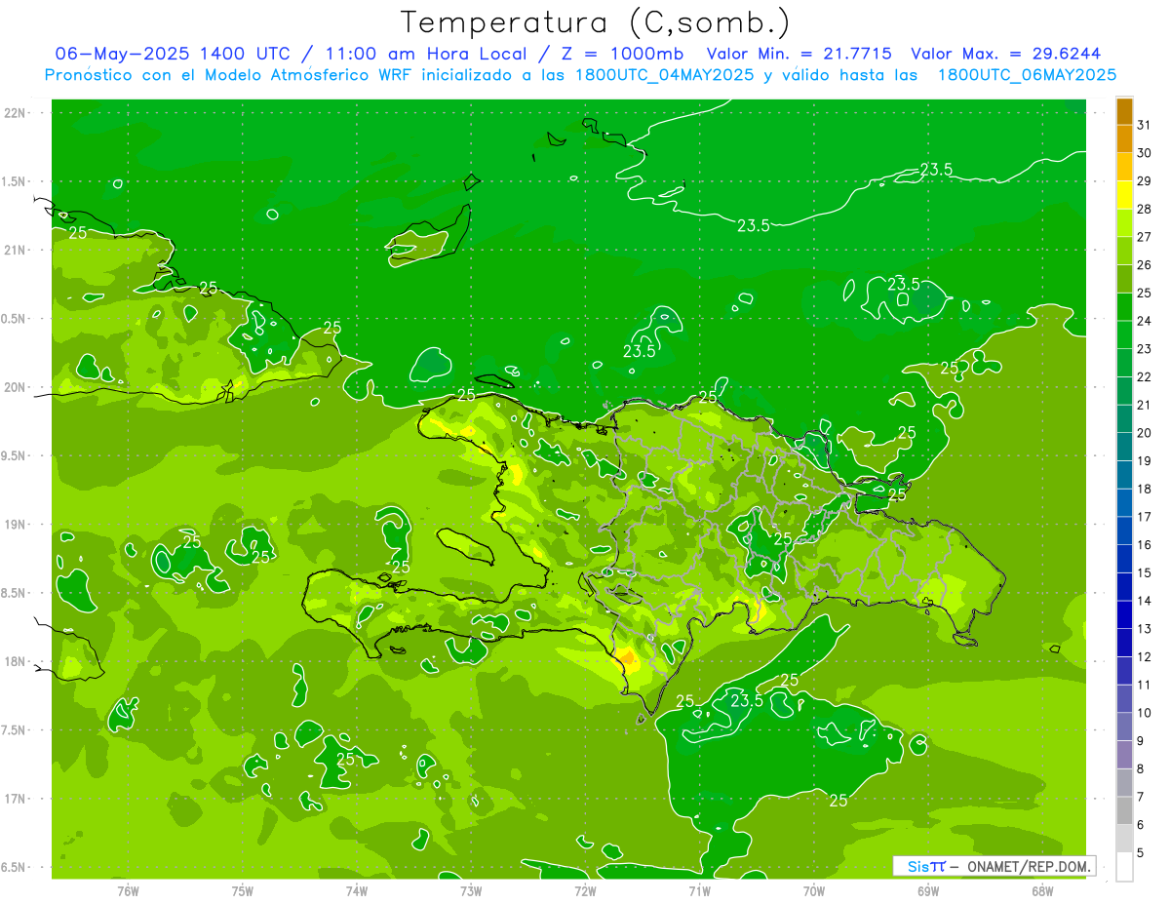This screenshot has width=1170, height=904.
Task: Pick the orange legend band between 30 and 31
Action: pos(1124,139)
